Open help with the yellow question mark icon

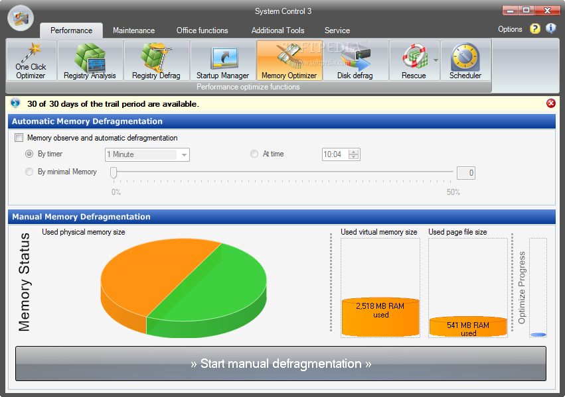(x=535, y=28)
